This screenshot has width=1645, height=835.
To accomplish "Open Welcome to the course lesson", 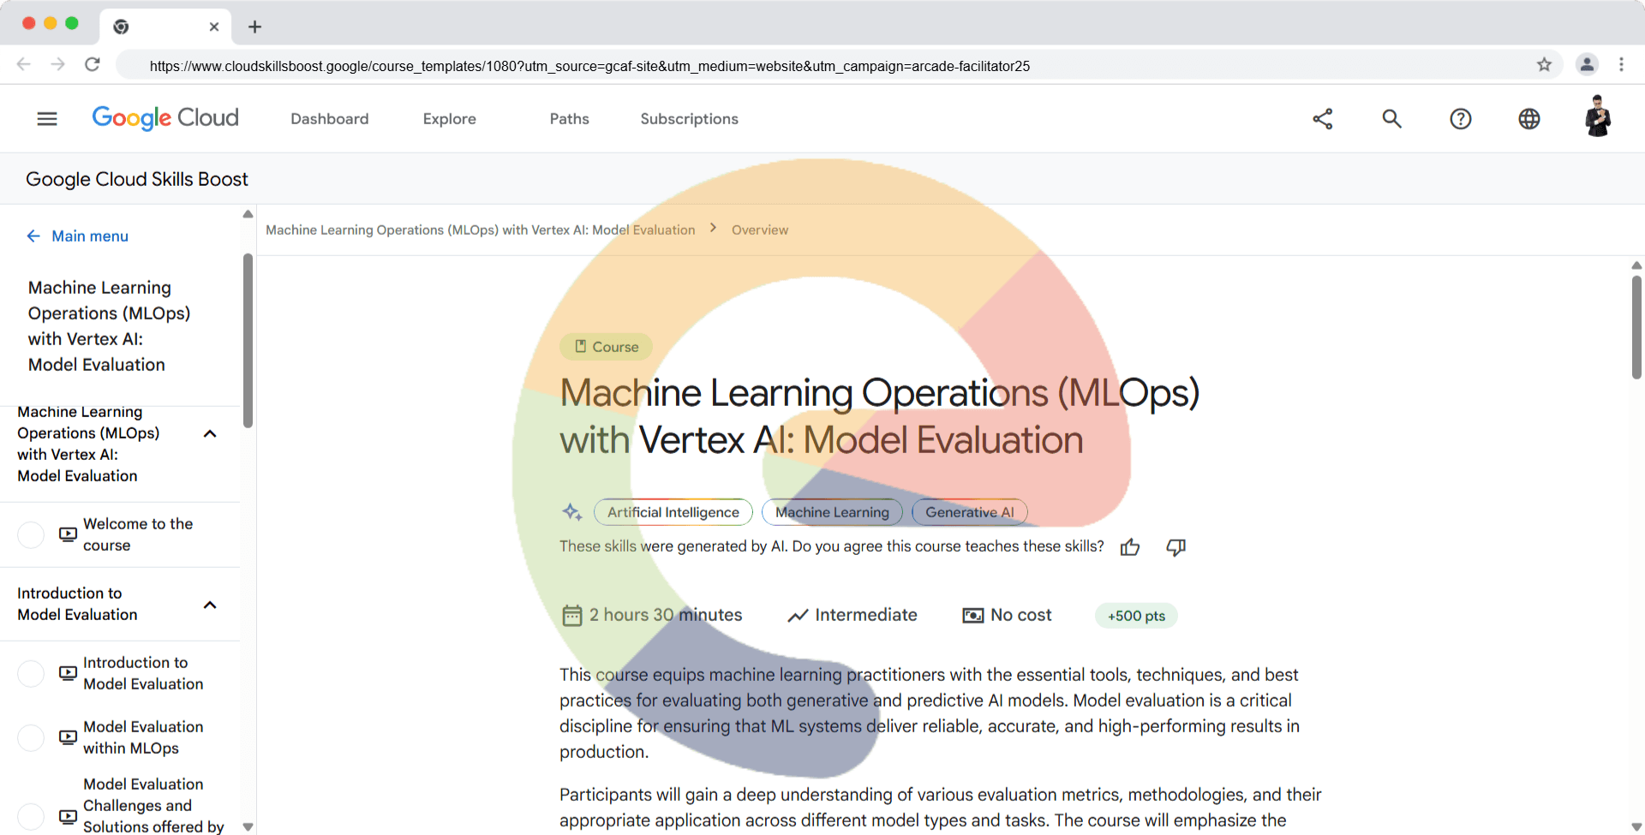I will pyautogui.click(x=138, y=534).
